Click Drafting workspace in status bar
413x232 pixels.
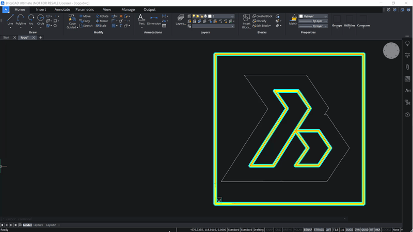pos(259,229)
